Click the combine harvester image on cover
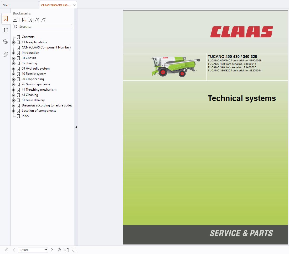The image size is (289, 254). click(x=176, y=67)
